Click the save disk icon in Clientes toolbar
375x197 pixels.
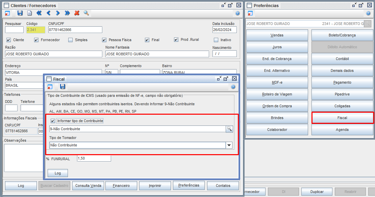(20, 13)
